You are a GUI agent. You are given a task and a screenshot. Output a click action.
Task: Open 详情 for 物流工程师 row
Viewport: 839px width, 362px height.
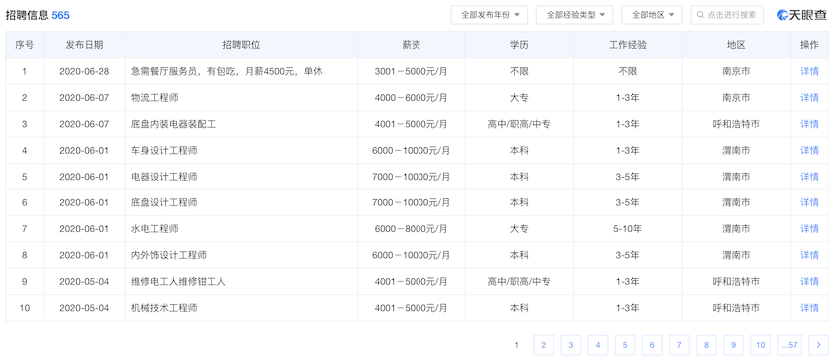809,97
